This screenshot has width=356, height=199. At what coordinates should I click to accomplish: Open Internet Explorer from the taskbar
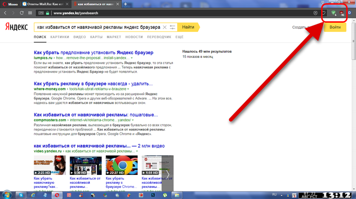[33, 195]
